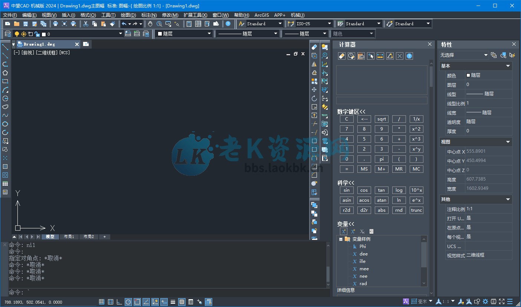This screenshot has height=307, width=521.
Task: Click the sqrt calculator button
Action: 381,119
